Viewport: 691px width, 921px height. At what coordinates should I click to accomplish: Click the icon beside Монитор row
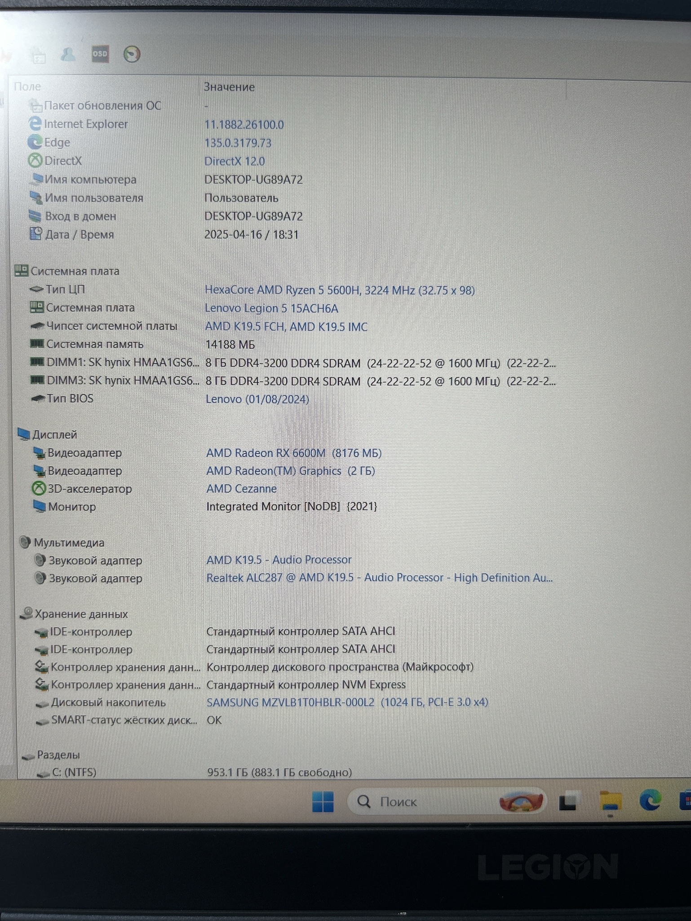40,506
